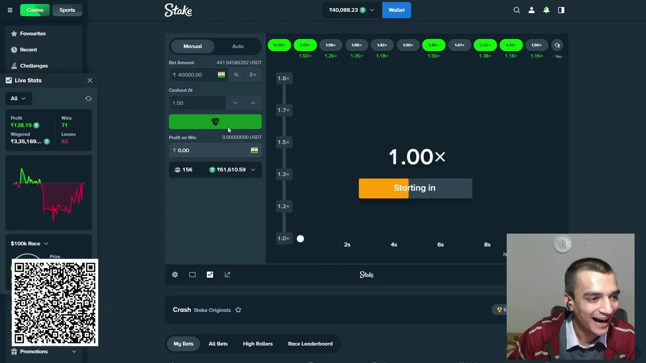
Task: Click the 4.03× previous round pill
Action: (x=511, y=45)
